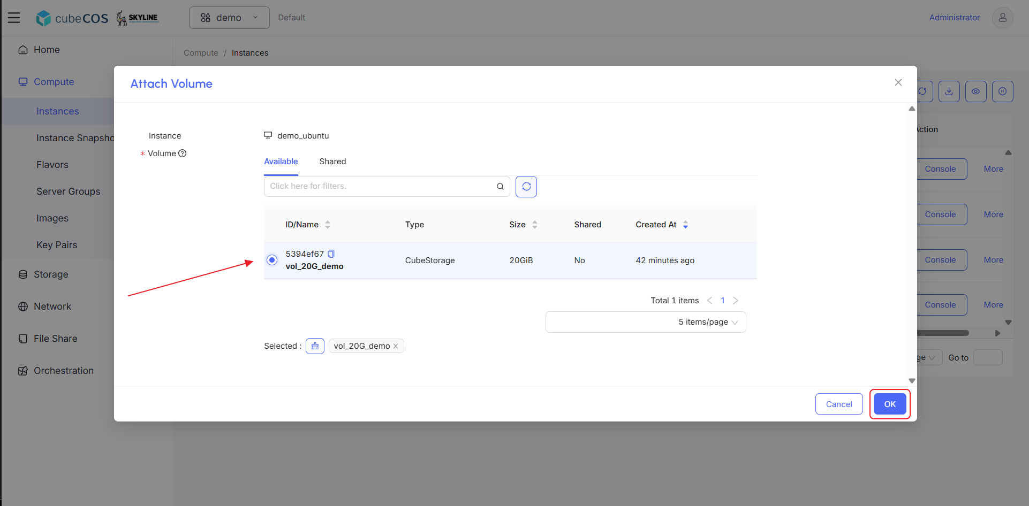Click the Cancel button

(839, 404)
